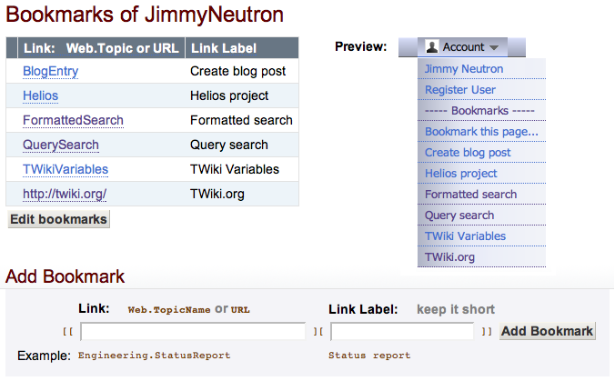615x381 pixels.
Task: Choose Register User menu entry
Action: tap(459, 90)
